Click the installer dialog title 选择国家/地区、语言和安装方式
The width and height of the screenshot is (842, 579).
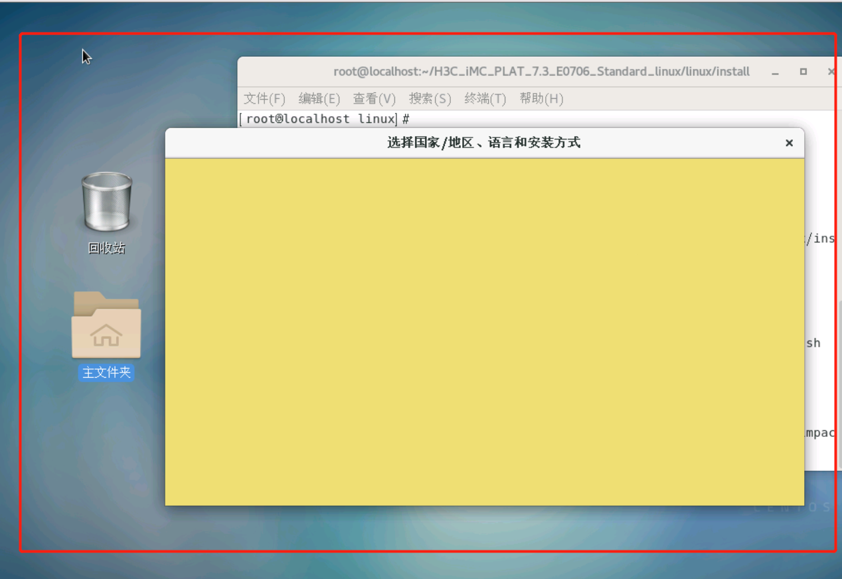pos(484,143)
